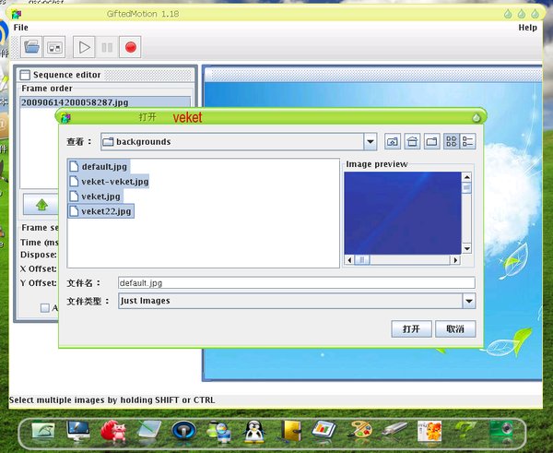The width and height of the screenshot is (553, 453).
Task: Go up one folder level
Action: pos(393,141)
